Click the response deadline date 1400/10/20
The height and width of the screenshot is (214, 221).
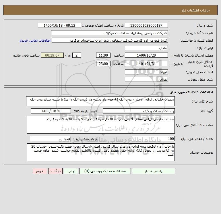[x=146, y=55]
